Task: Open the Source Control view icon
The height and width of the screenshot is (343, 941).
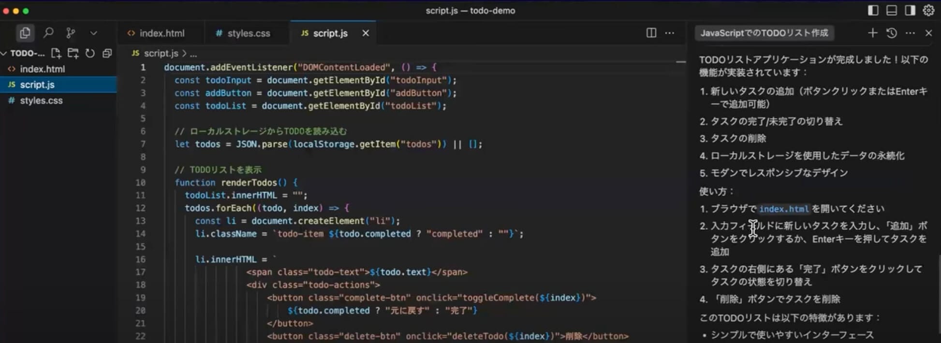Action: (71, 33)
